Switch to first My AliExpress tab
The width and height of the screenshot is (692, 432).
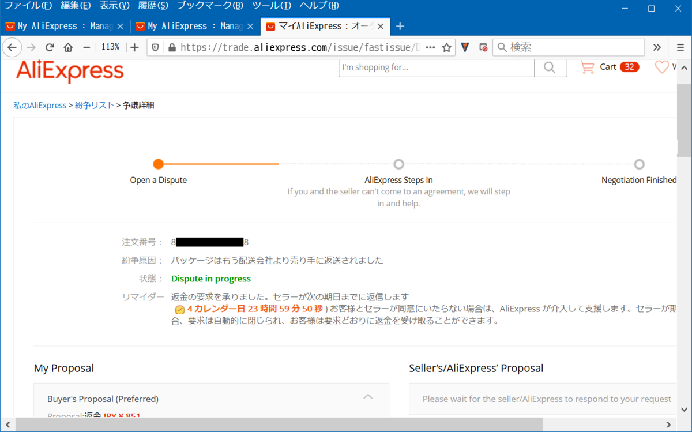point(64,26)
